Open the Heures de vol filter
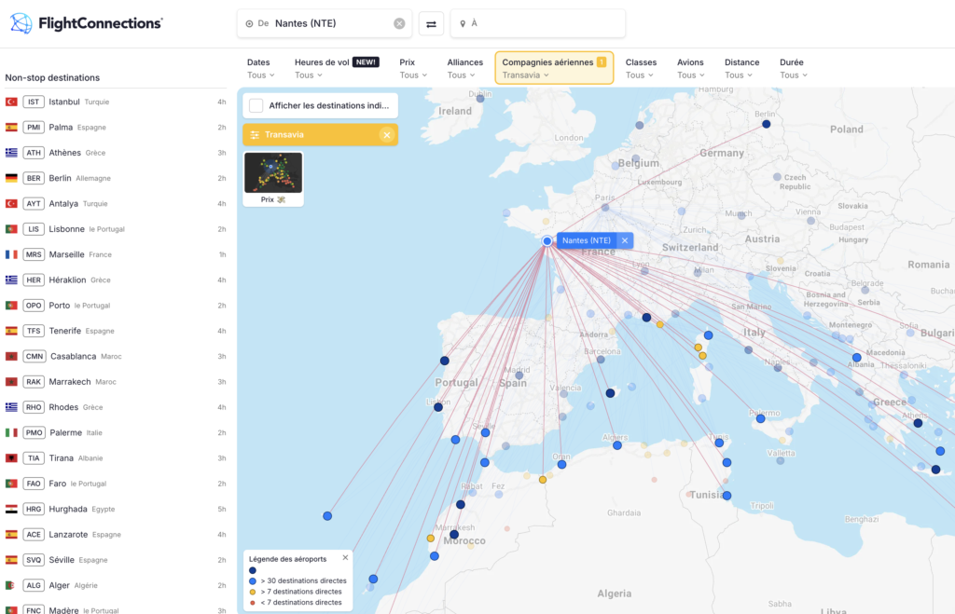The image size is (955, 614). coord(337,68)
